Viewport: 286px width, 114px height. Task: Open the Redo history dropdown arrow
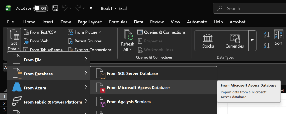coord(84,8)
